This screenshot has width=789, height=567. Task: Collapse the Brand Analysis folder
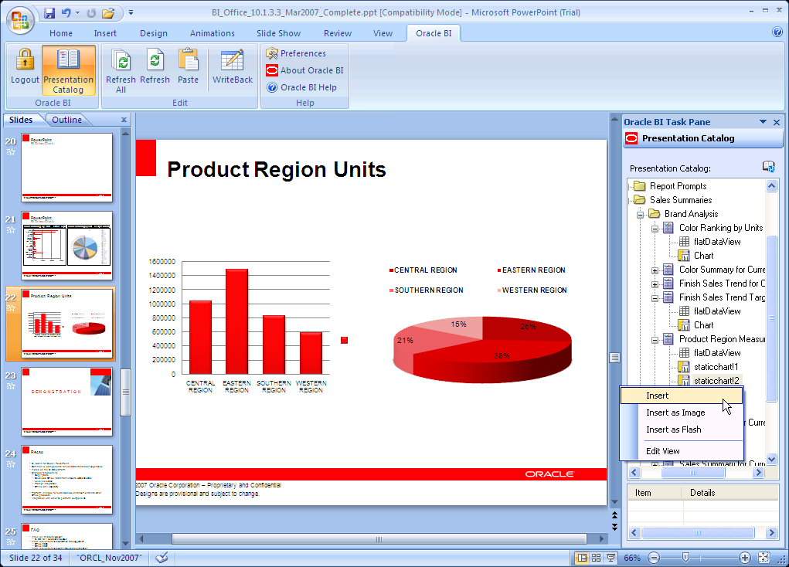(x=640, y=214)
